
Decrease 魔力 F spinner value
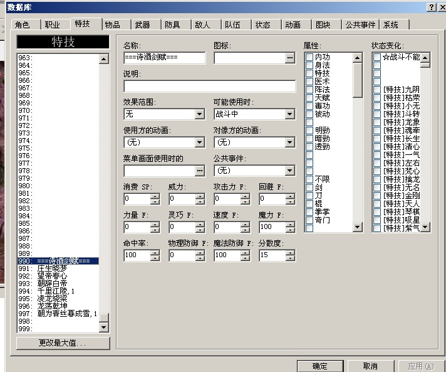pos(290,230)
